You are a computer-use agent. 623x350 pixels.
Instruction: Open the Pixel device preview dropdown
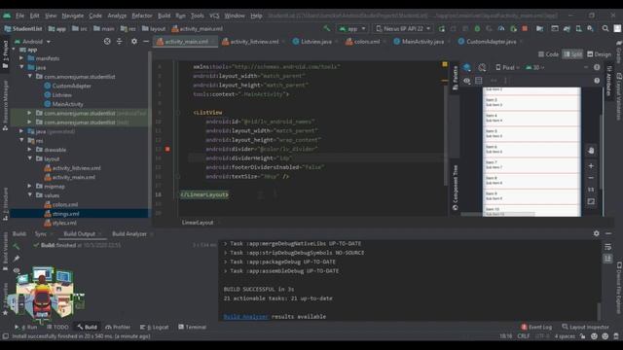pyautogui.click(x=507, y=67)
